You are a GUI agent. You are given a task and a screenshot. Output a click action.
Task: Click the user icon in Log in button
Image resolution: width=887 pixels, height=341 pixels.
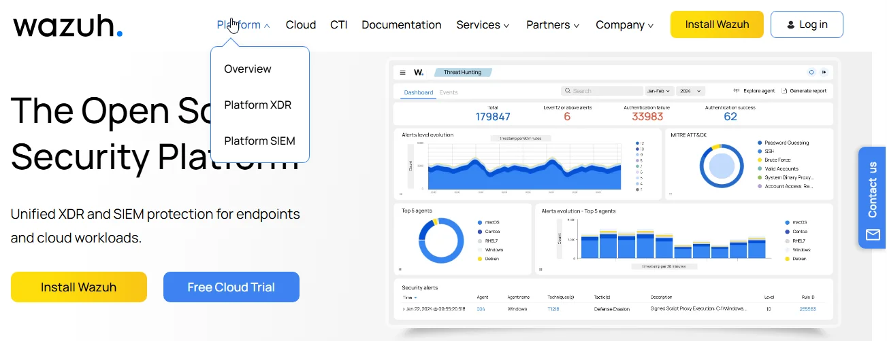tap(790, 25)
